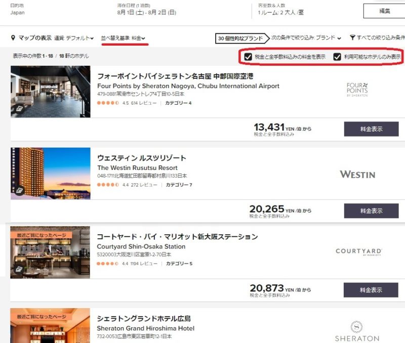Open the map view pin icon
Viewport: 405px width, 343px height.
tap(13, 38)
